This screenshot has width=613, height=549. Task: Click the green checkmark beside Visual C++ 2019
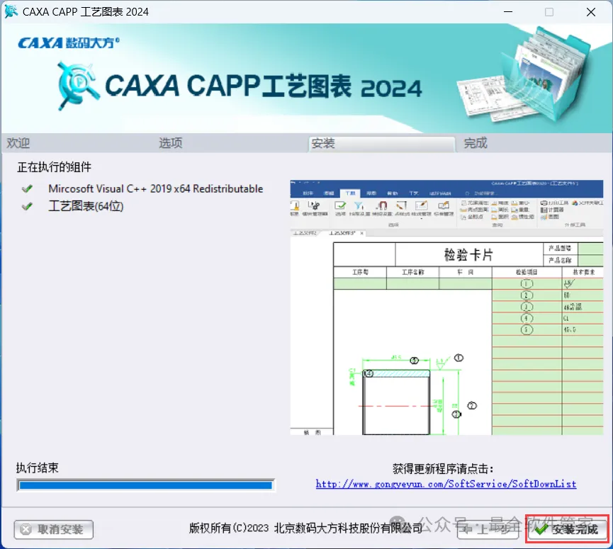click(x=28, y=188)
